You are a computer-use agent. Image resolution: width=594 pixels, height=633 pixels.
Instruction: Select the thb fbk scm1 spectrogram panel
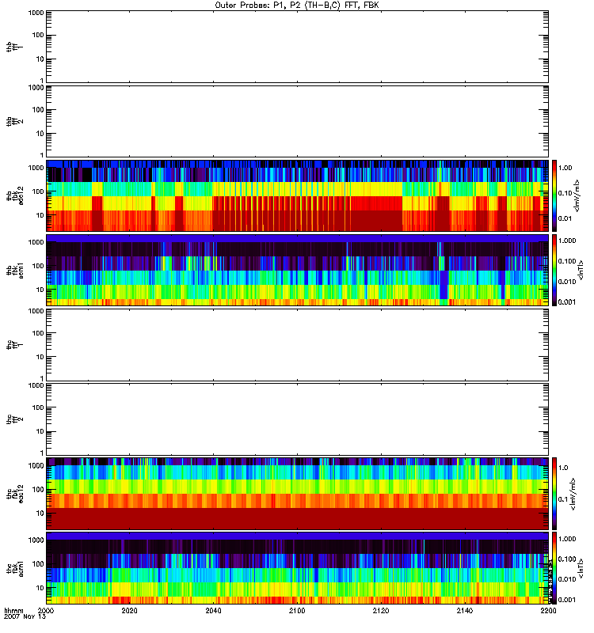point(297,270)
